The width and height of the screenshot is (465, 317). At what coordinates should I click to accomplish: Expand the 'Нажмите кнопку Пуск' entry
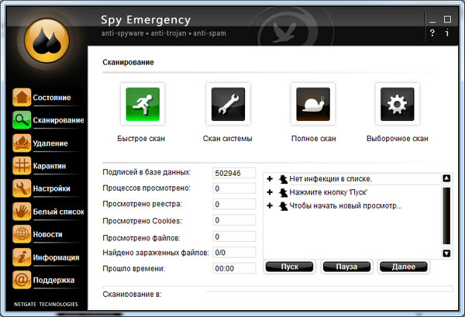(x=270, y=192)
